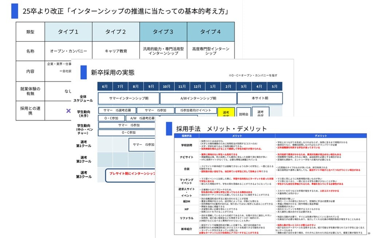Click the キャリア教育 cell

click(115, 51)
